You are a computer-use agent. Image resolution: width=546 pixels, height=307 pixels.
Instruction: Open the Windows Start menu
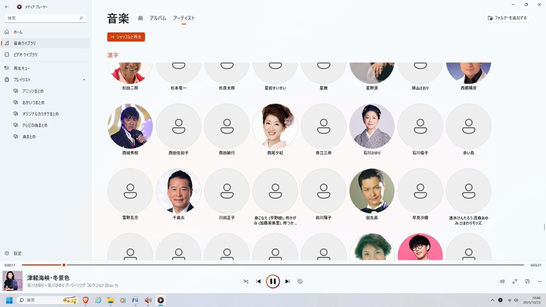[9, 300]
